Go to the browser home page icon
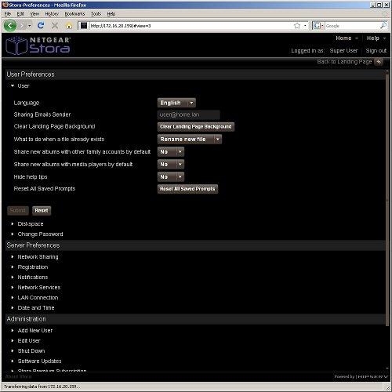This screenshot has width=392, height=392. 69,26
